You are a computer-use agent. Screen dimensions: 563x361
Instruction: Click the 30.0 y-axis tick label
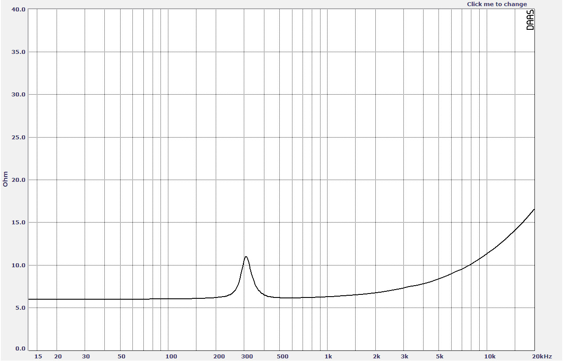click(x=18, y=95)
